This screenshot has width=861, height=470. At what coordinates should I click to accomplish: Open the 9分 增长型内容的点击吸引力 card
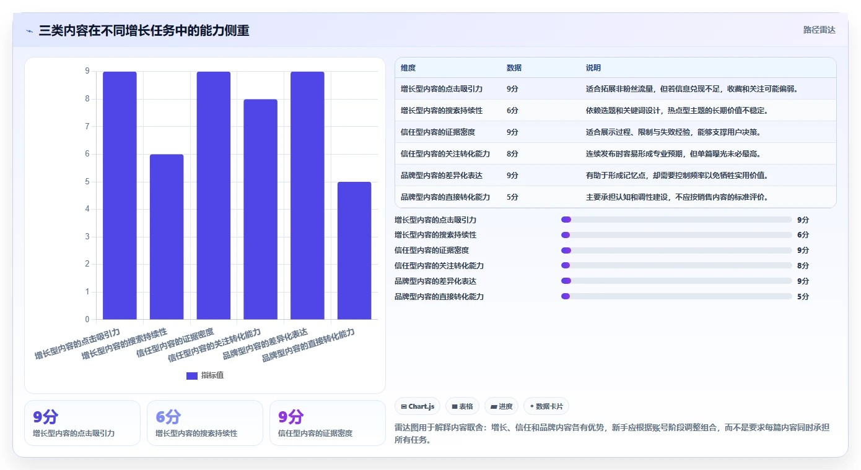tap(82, 423)
